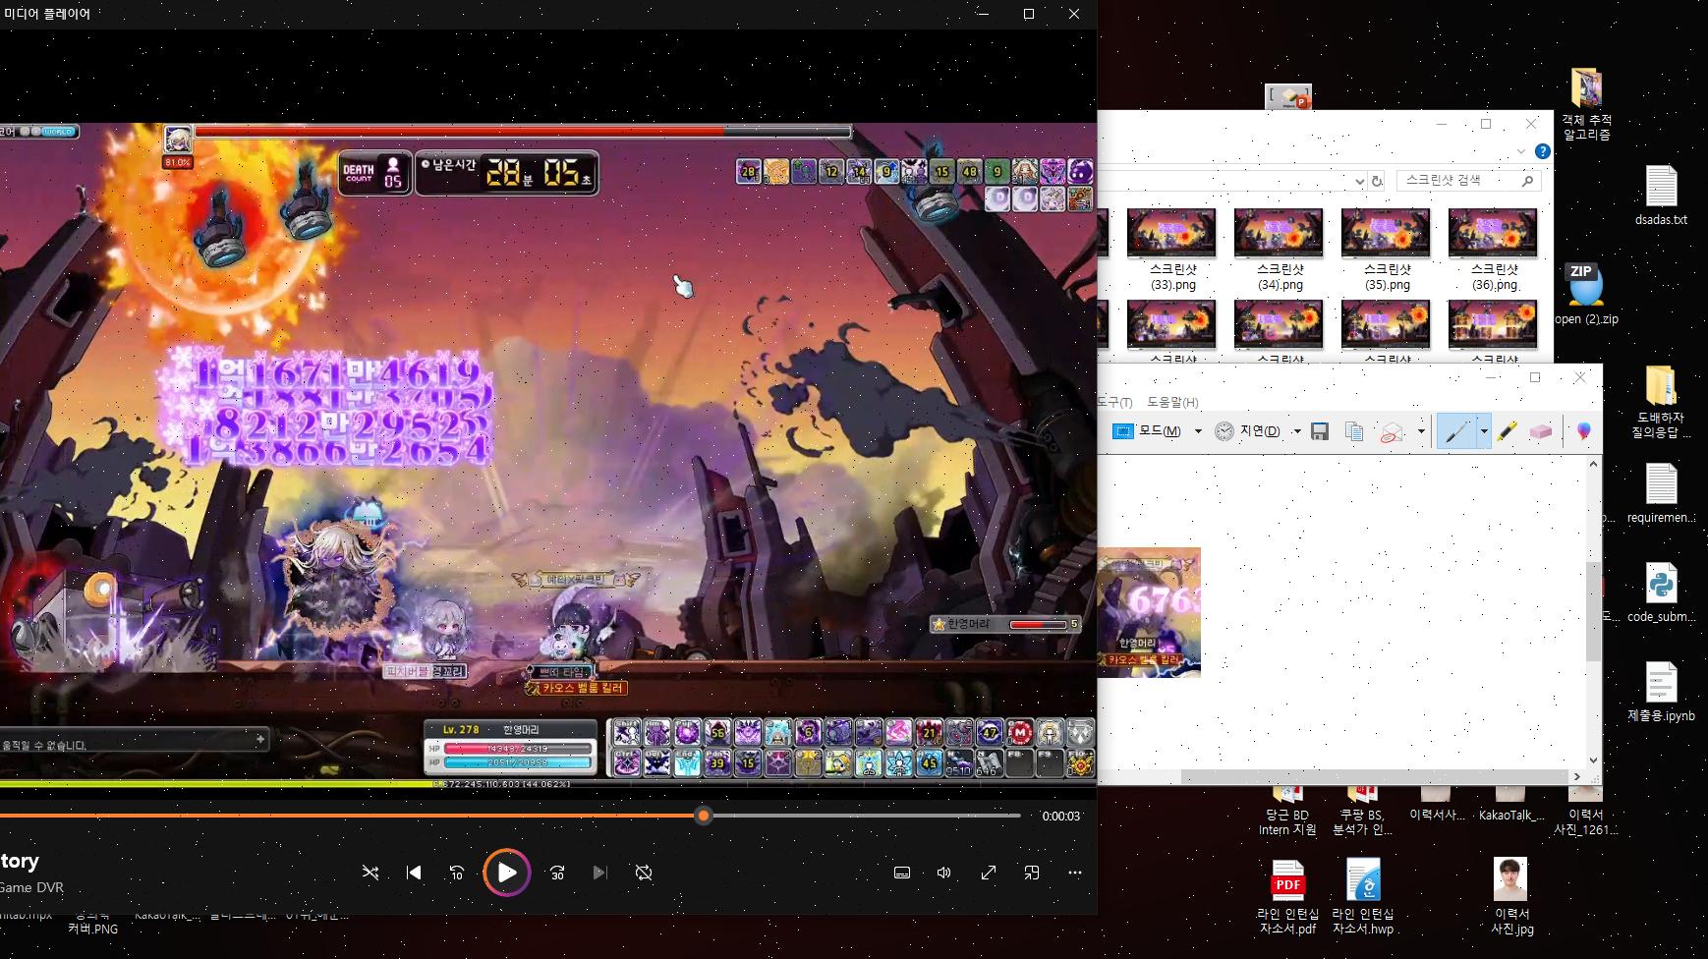Select the 라인 인턴십 자소서.hwp file
Viewport: 1708px width, 959px height.
click(1363, 897)
